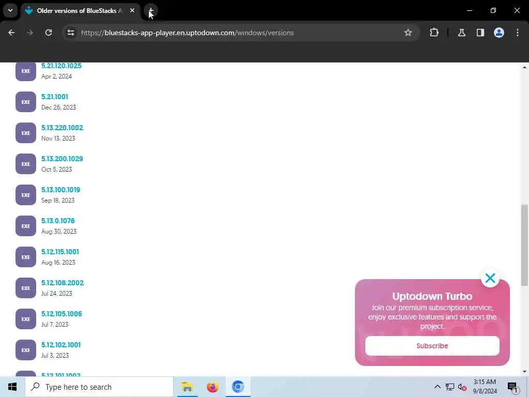This screenshot has height=397, width=529.
Task: Open the notification center icon
Action: 512,387
